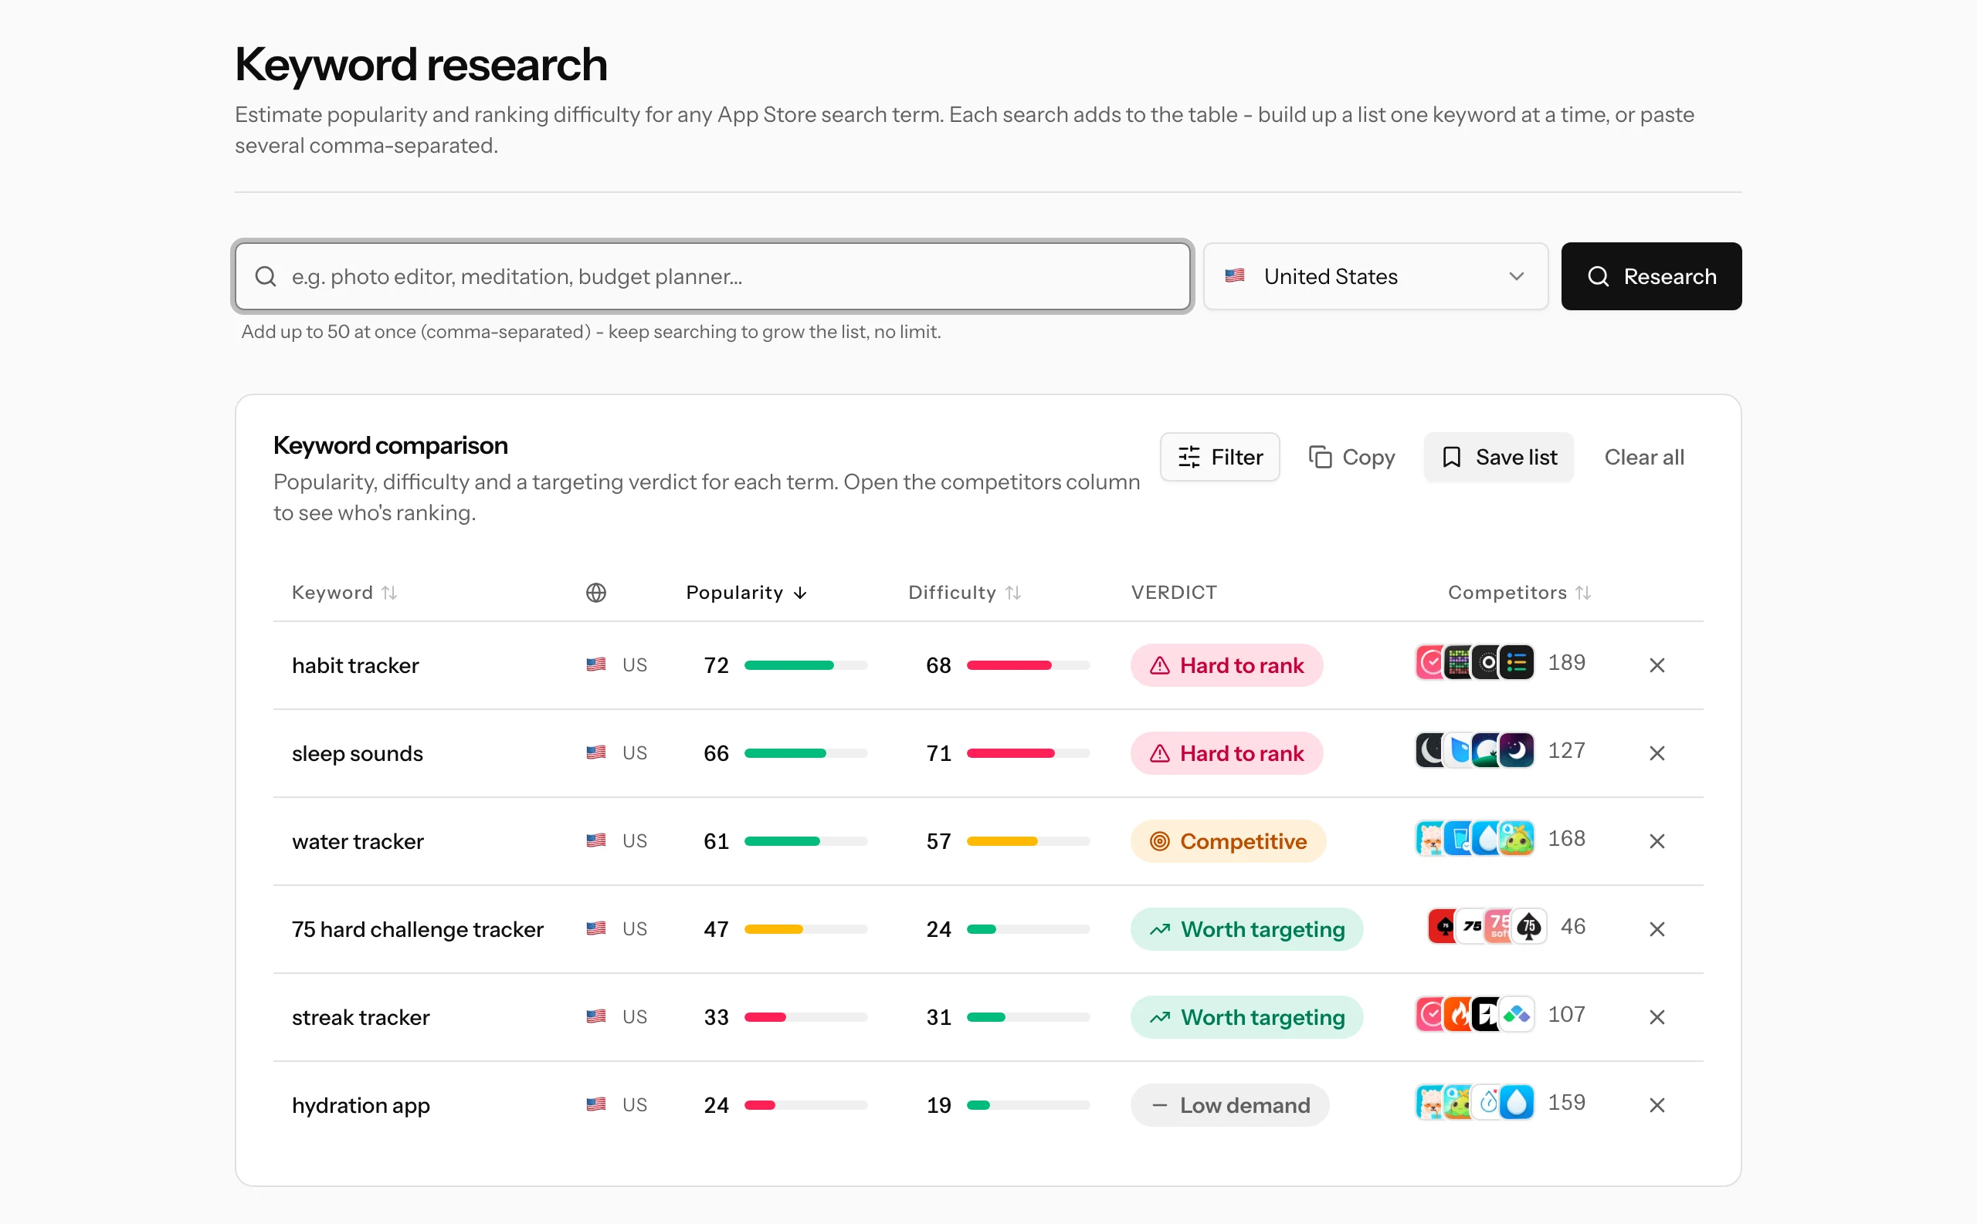The image size is (1977, 1224).
Task: Open competitor app icons for hydration app
Action: 1474,1103
